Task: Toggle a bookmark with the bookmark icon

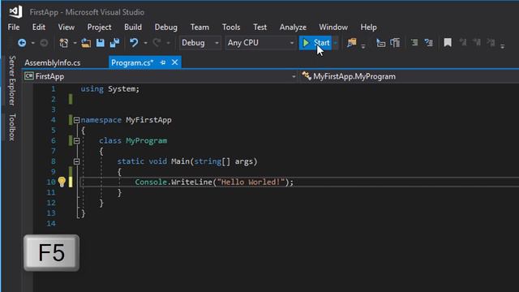Action: pyautogui.click(x=448, y=42)
